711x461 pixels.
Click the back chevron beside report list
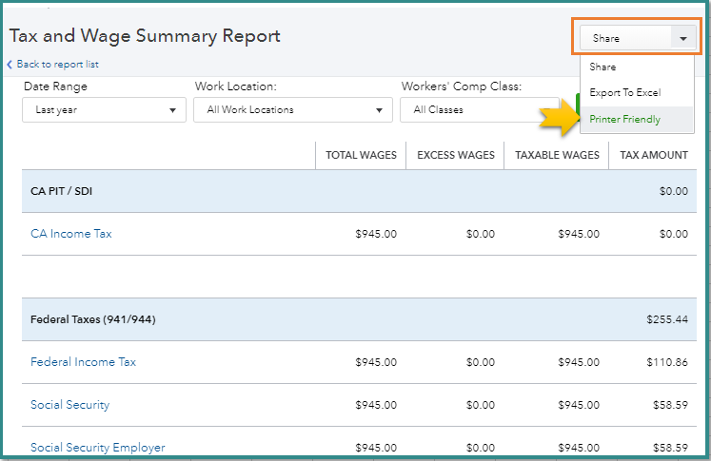(10, 65)
